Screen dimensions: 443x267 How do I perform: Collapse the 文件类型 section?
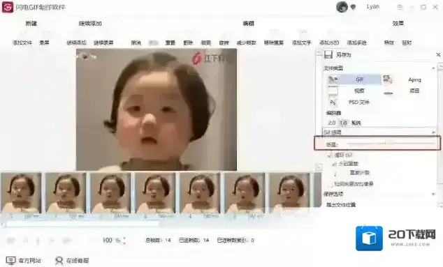tap(433, 68)
